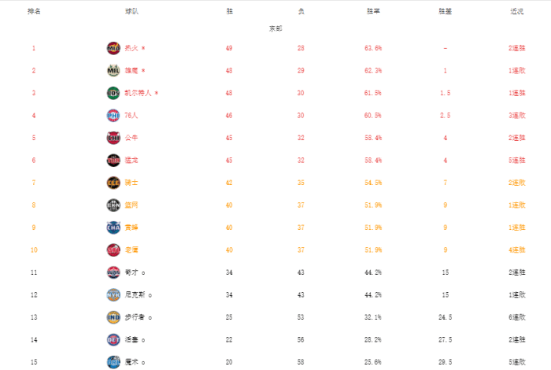Open the Knicks logo in row 12
Image resolution: width=551 pixels, height=370 pixels.
click(113, 295)
